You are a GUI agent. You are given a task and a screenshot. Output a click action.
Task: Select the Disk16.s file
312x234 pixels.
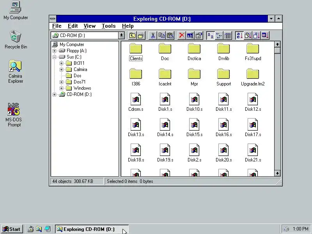(223, 128)
